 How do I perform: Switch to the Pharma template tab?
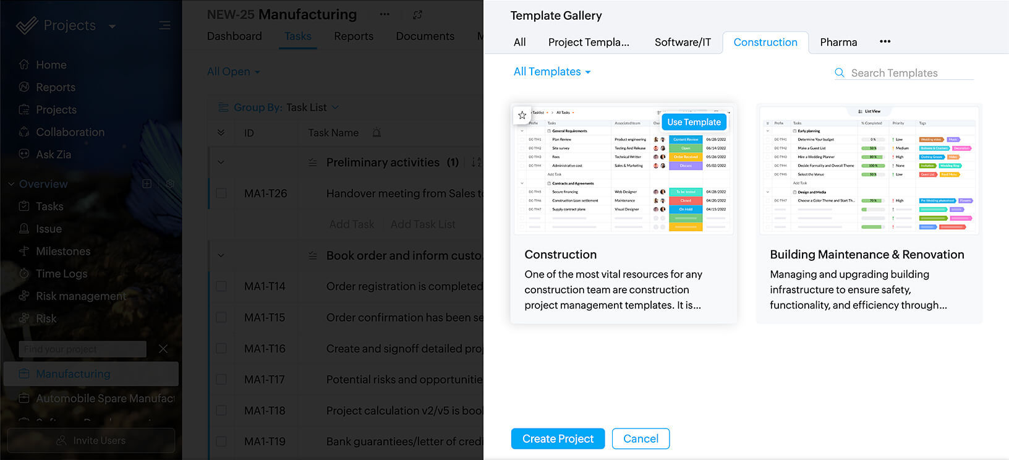pos(838,42)
